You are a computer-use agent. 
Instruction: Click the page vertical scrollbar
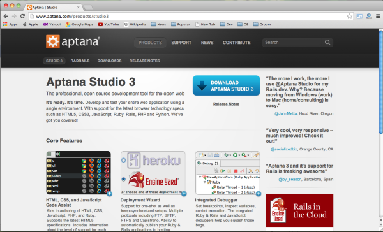click(x=380, y=82)
